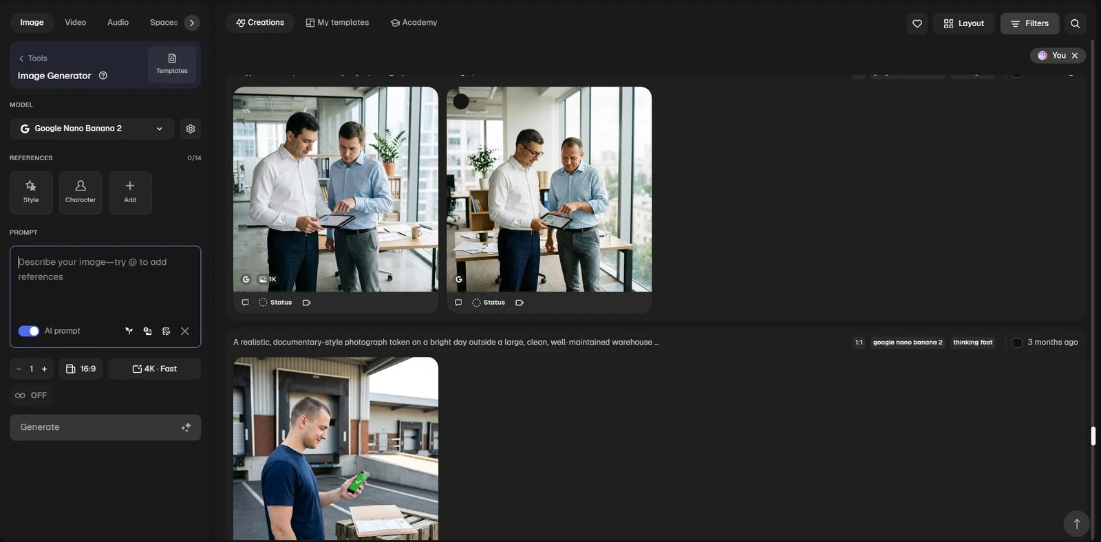
Task: Toggle the infinity OFF mode button
Action: [32, 395]
